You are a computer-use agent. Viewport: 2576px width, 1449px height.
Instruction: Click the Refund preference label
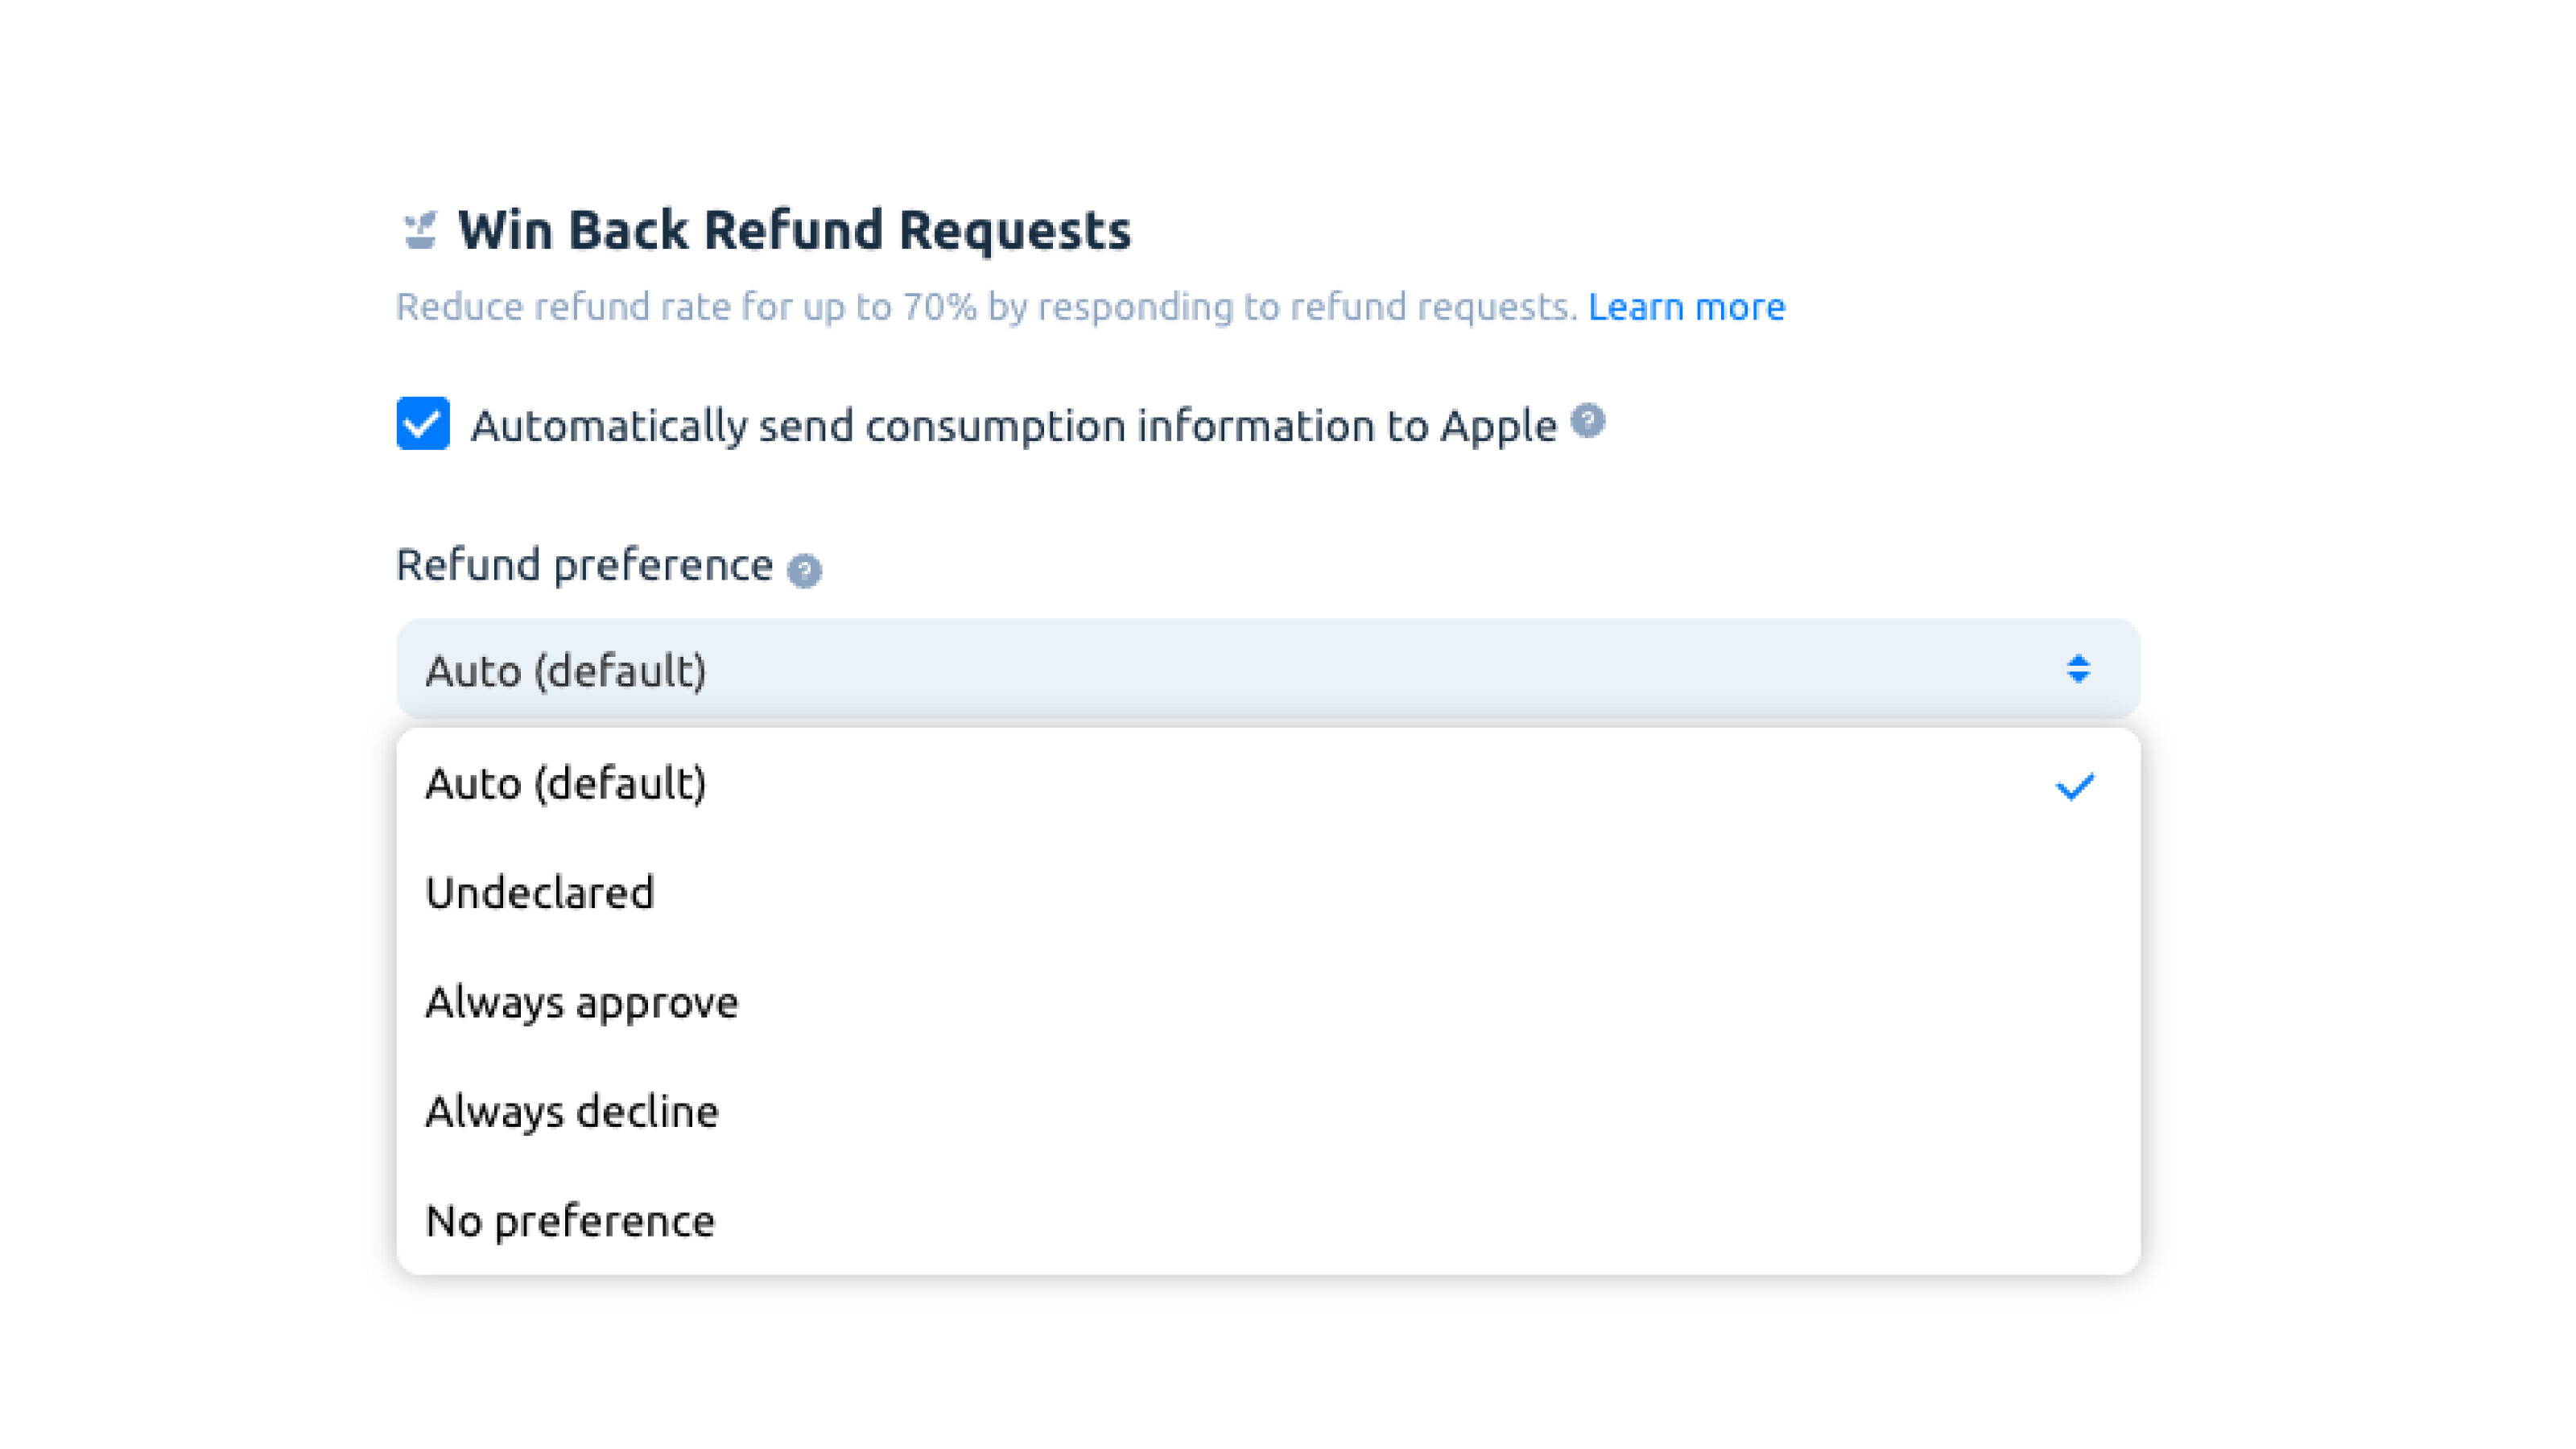click(584, 565)
